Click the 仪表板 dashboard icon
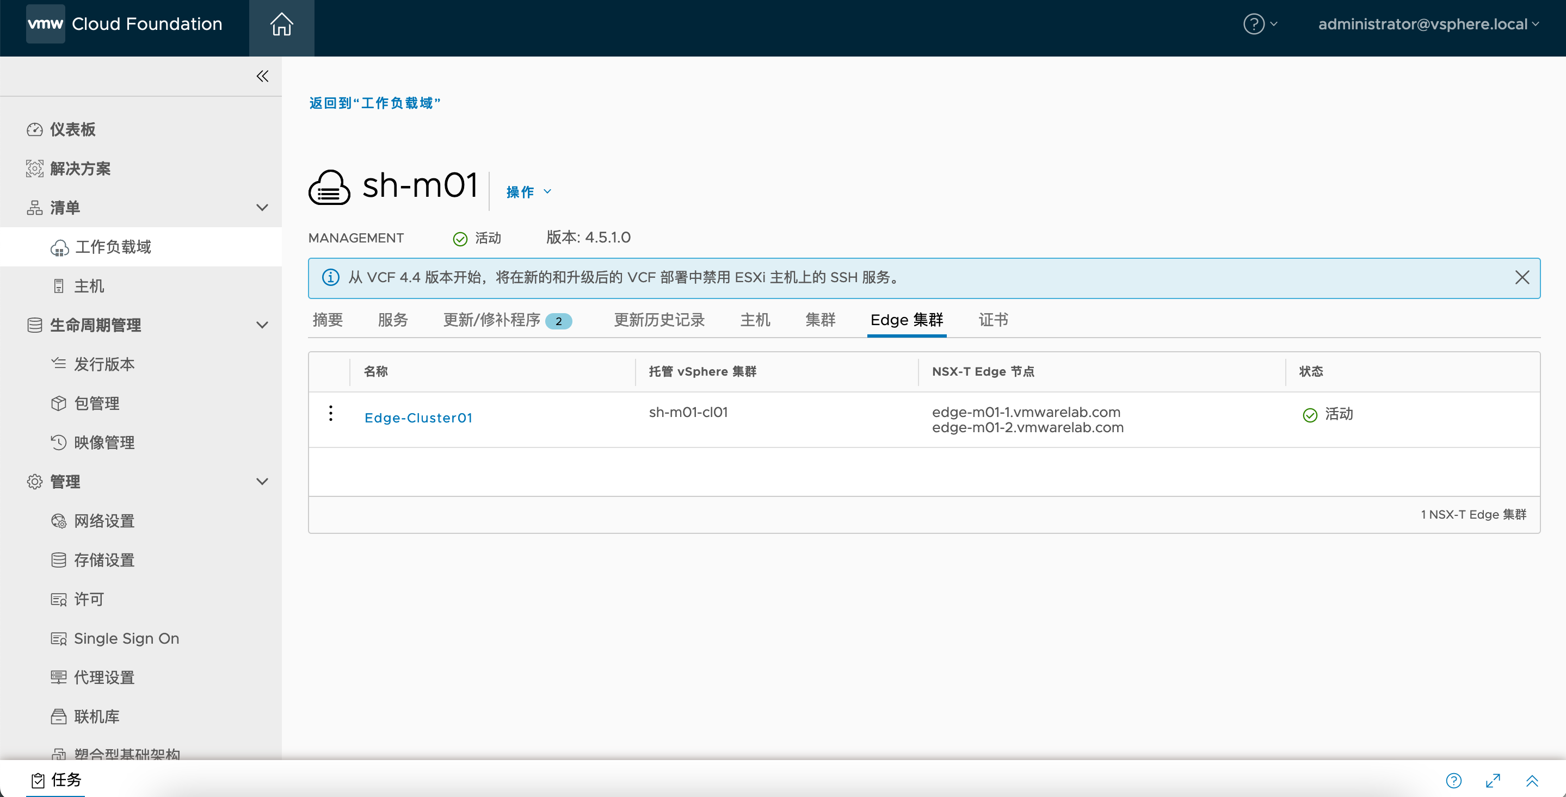Viewport: 1566px width, 797px height. pos(35,129)
